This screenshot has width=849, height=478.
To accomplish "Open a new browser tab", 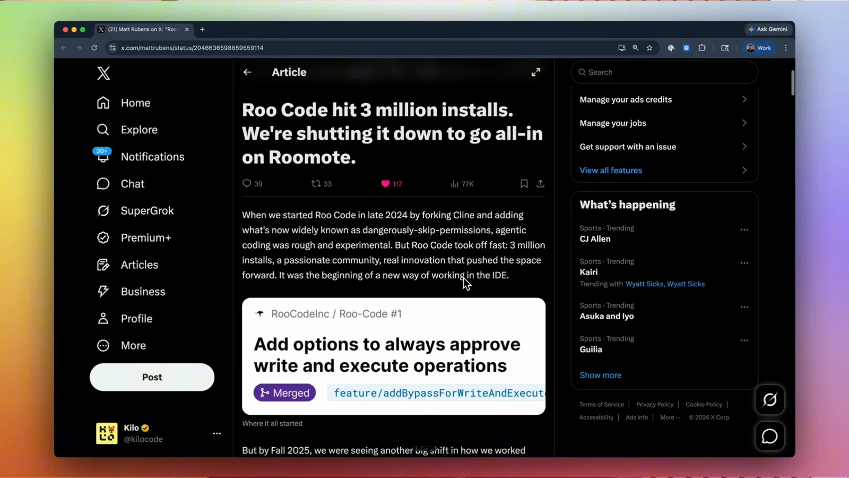I will [x=202, y=29].
